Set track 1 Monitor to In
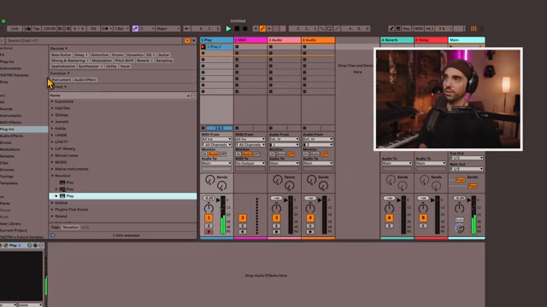Image resolution: width=547 pixels, height=307 pixels. point(204,153)
